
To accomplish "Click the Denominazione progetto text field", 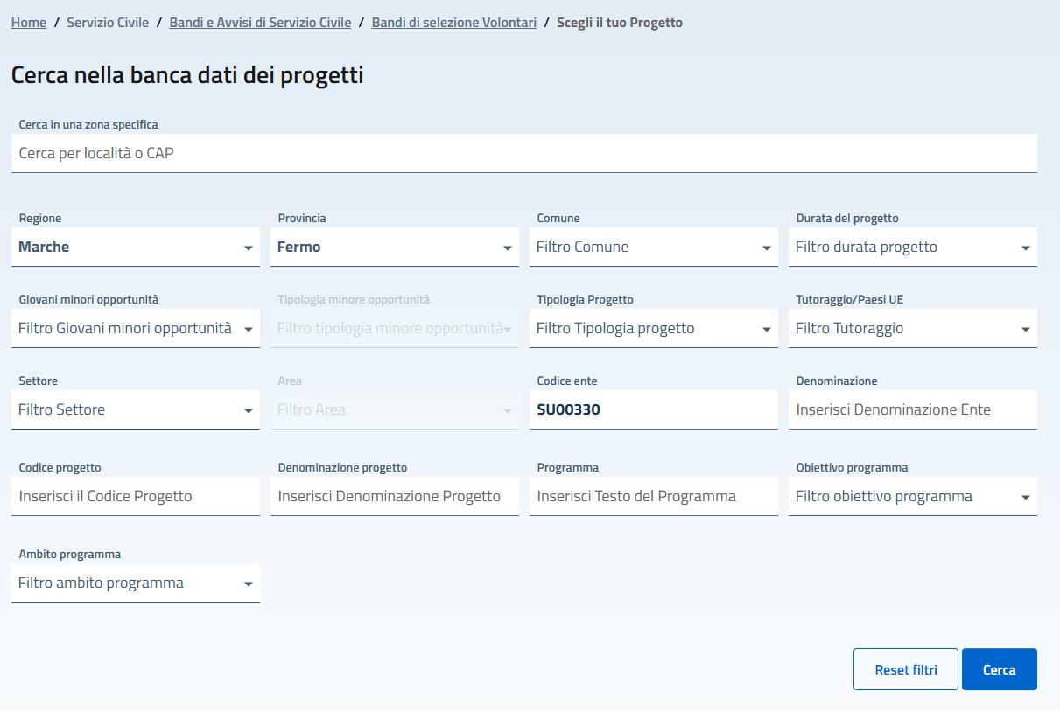I will pos(394,497).
